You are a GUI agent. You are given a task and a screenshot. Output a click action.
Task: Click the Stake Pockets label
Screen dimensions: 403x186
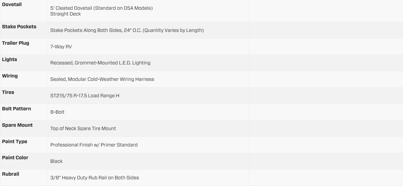coord(19,27)
